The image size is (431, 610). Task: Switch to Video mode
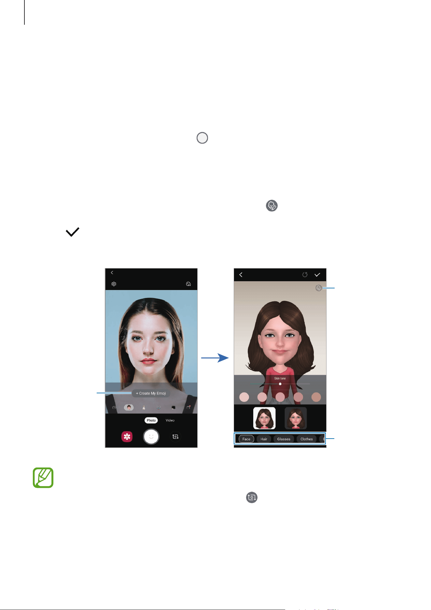click(x=170, y=420)
